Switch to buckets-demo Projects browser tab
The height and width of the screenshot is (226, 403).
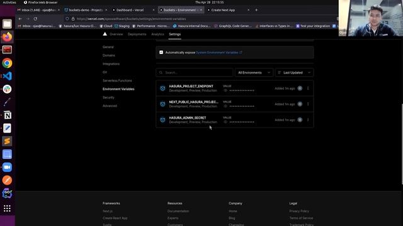[x=86, y=10]
